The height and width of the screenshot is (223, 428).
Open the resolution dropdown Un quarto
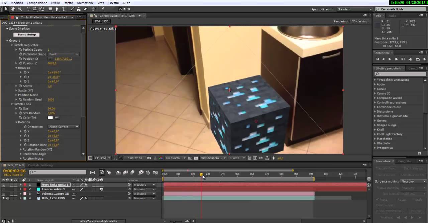175,158
